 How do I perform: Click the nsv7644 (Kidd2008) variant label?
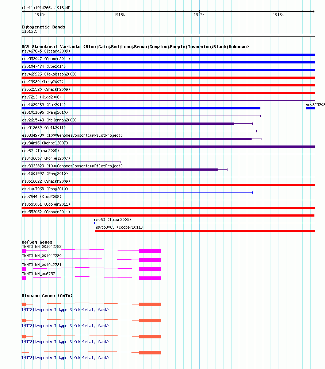pos(42,197)
